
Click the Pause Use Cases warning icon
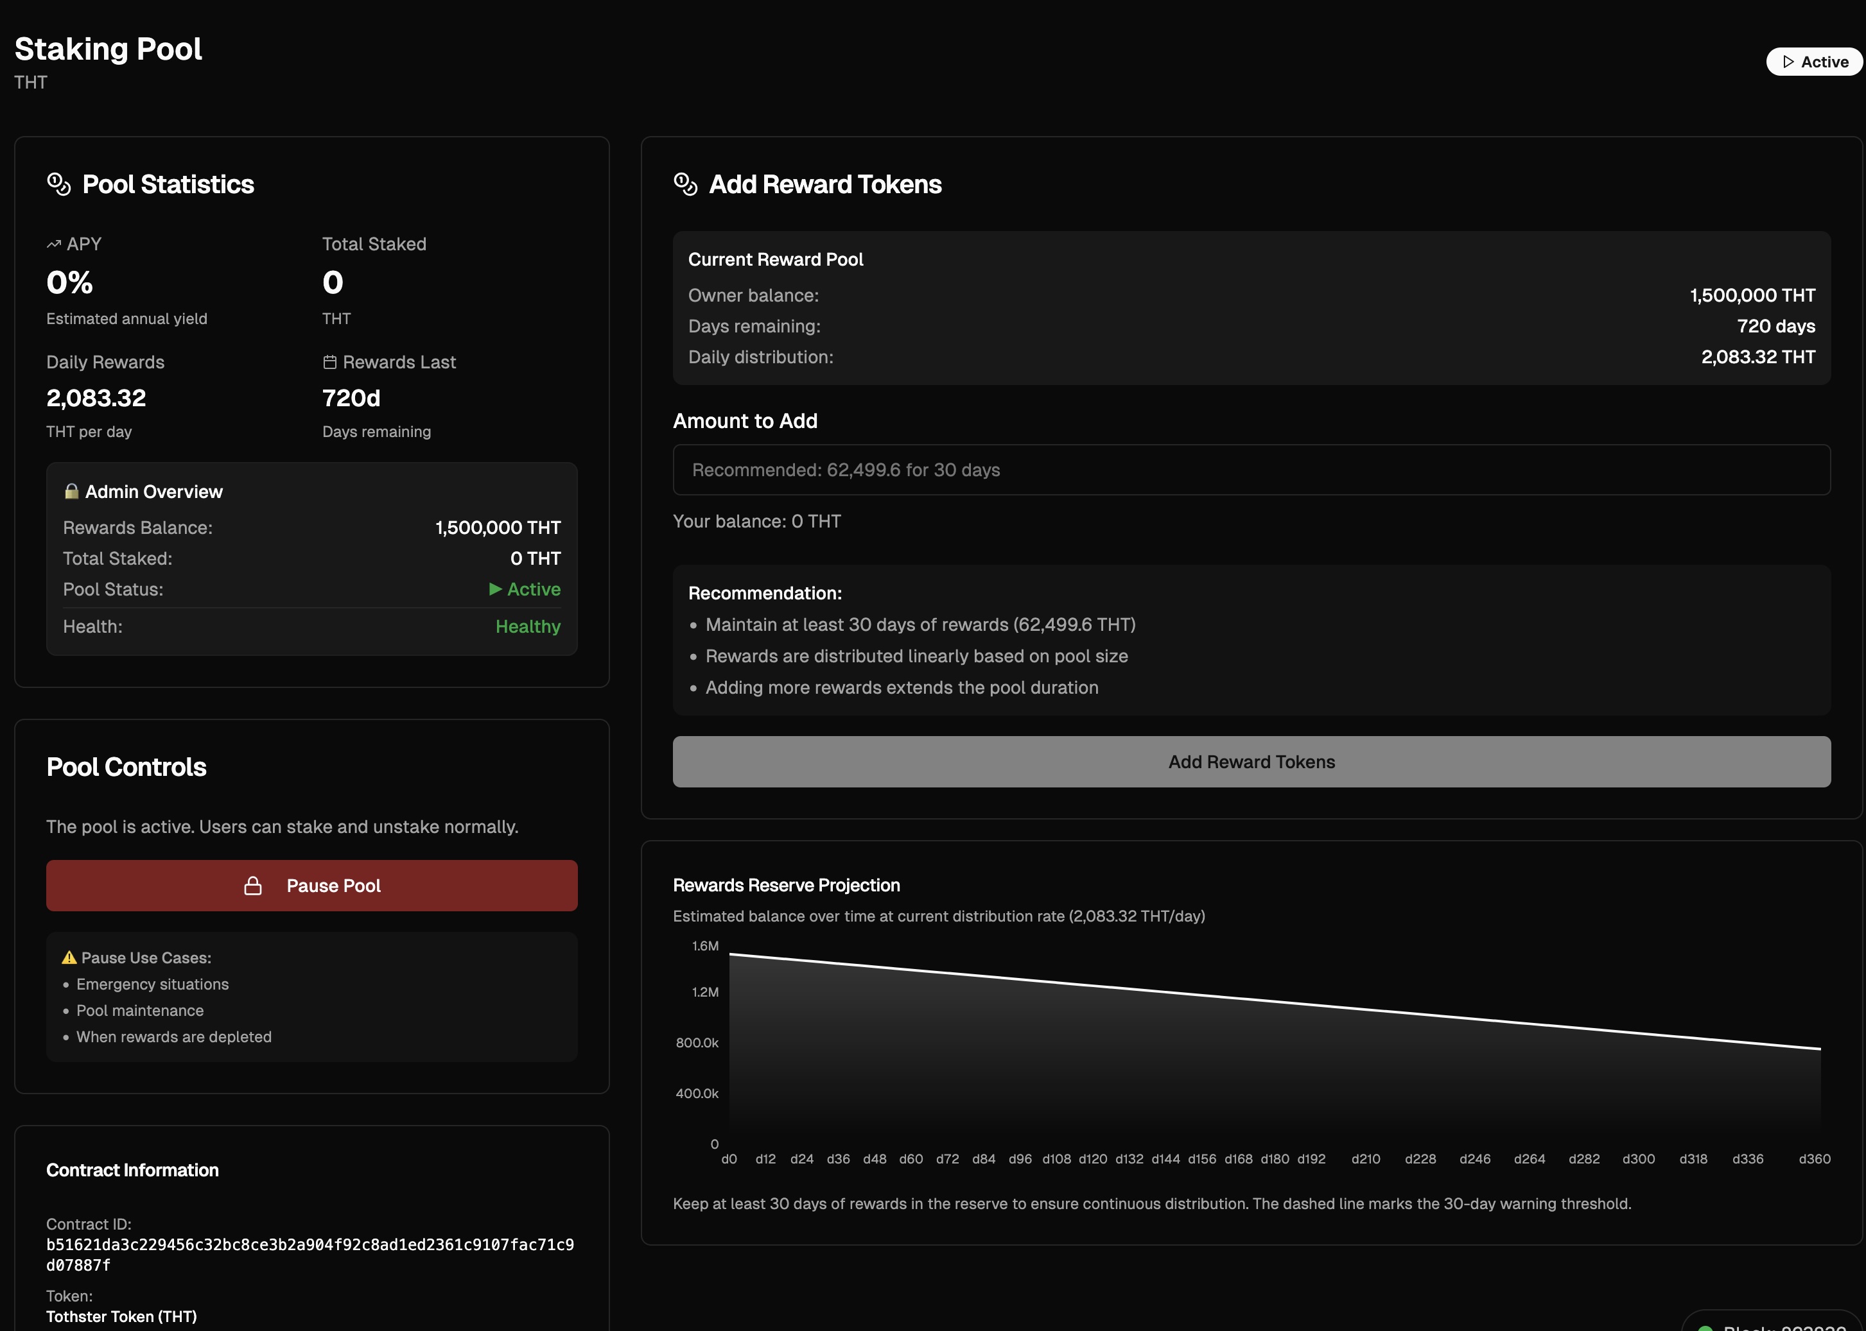70,957
